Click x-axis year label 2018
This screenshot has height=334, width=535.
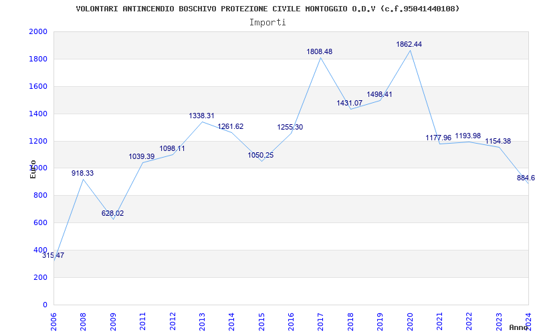point(350,321)
